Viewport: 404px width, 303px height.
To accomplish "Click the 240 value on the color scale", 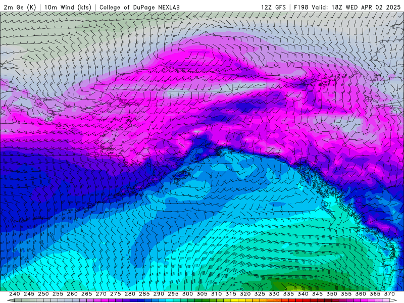I will pos(15,294).
